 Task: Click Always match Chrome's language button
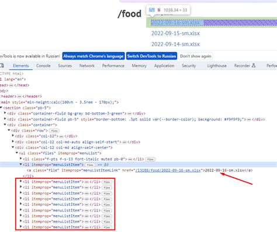tap(94, 56)
